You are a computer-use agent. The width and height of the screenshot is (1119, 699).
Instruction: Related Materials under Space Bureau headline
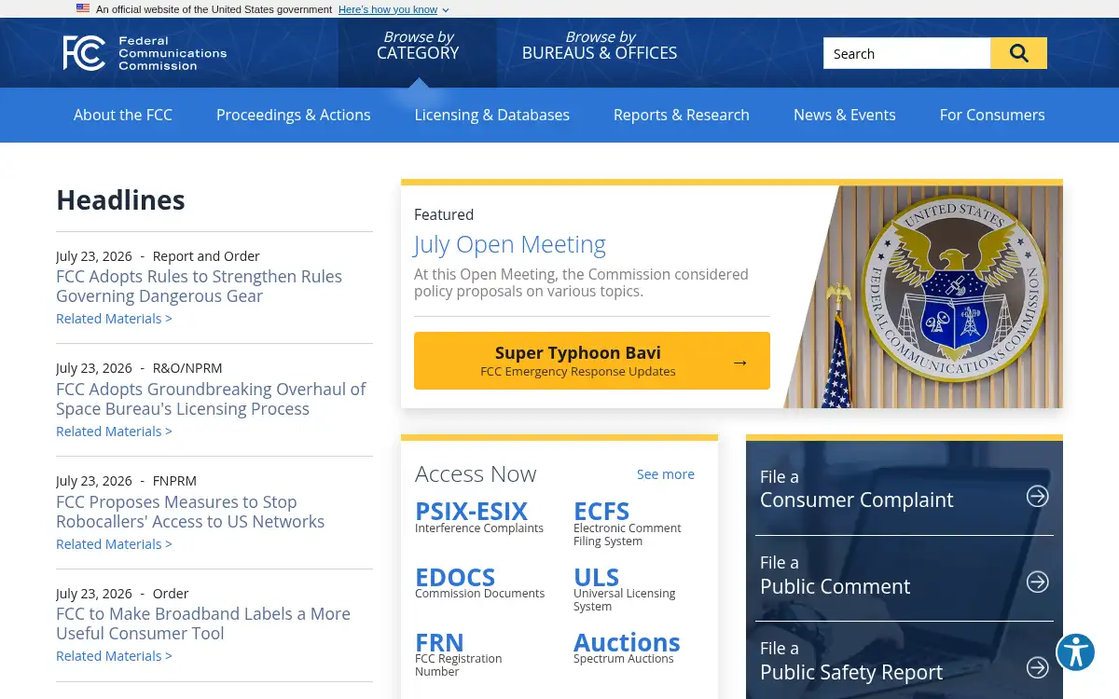114,432
